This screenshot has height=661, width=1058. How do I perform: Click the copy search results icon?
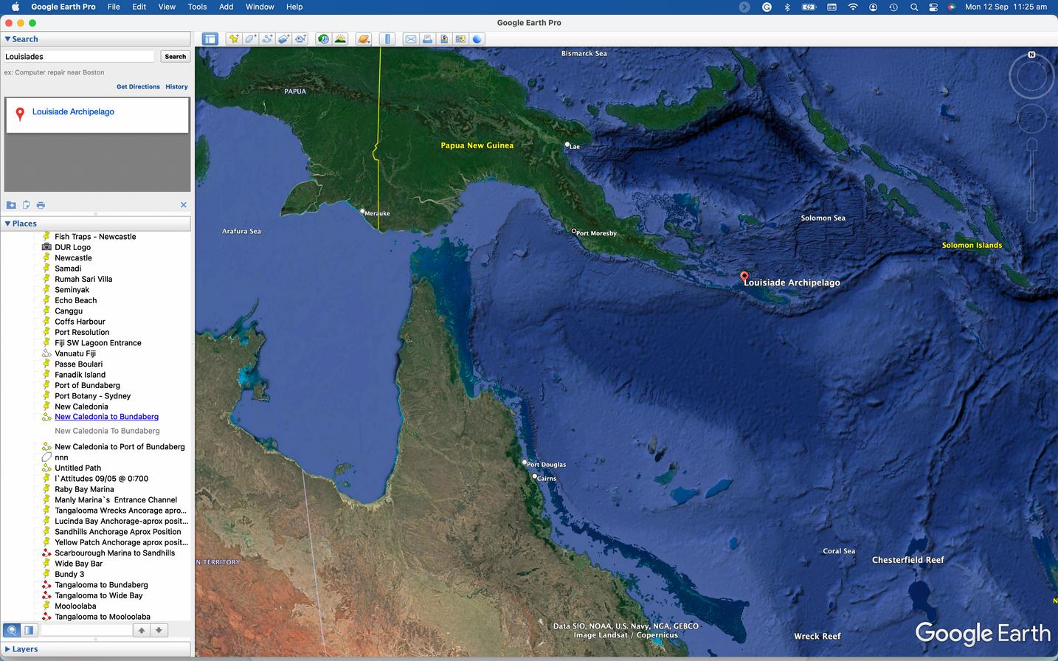pyautogui.click(x=26, y=205)
